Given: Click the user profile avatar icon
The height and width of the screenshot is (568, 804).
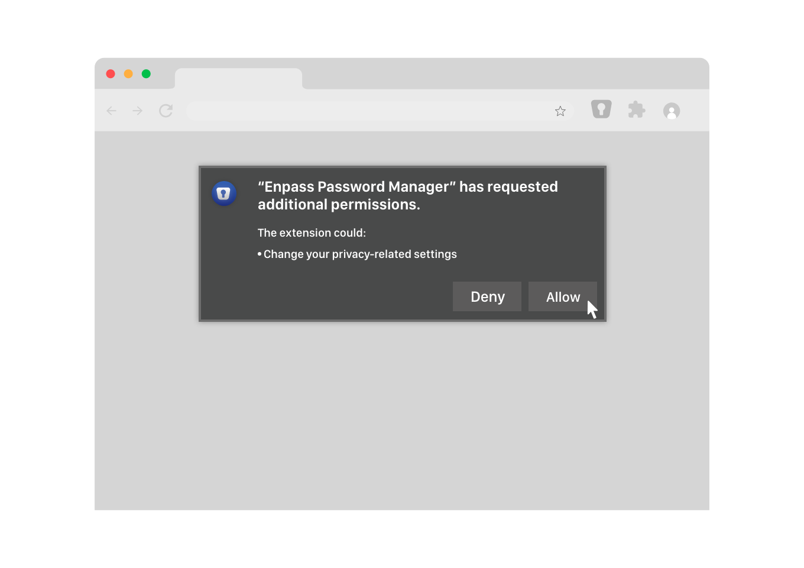Looking at the screenshot, I should pyautogui.click(x=672, y=111).
